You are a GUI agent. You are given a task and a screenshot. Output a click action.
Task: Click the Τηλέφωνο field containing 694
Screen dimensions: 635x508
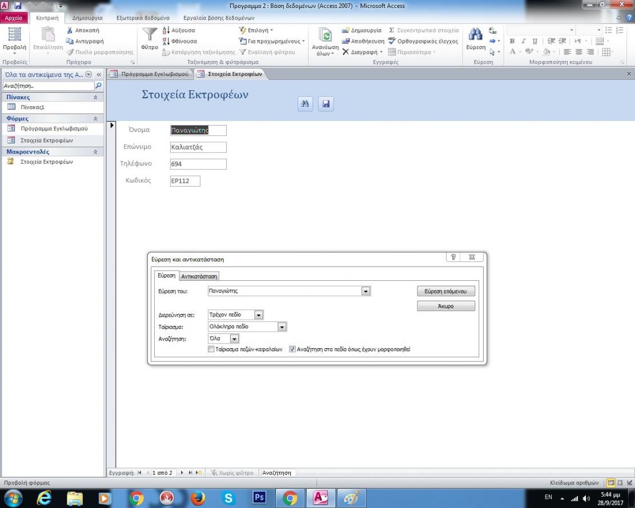(198, 164)
